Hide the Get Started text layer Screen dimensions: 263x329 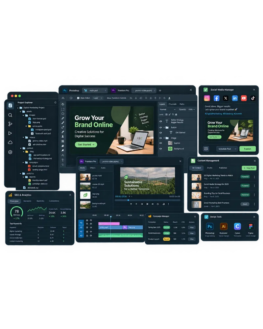click(161, 133)
